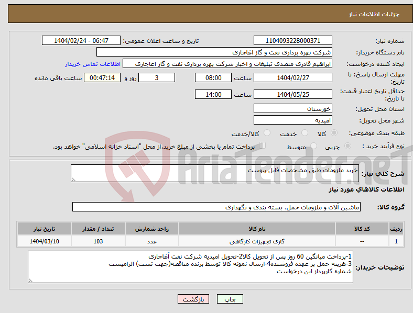Viewport: 413px width, 313px height.
Task: Click the goods group field
Action: coord(216,207)
